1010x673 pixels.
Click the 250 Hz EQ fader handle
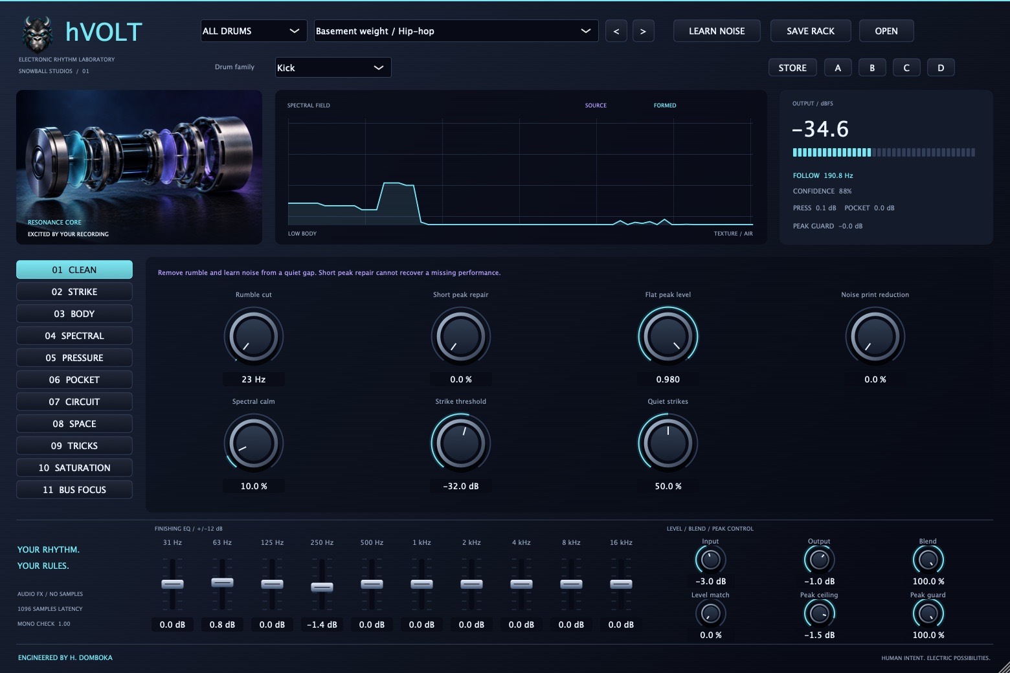pyautogui.click(x=322, y=587)
